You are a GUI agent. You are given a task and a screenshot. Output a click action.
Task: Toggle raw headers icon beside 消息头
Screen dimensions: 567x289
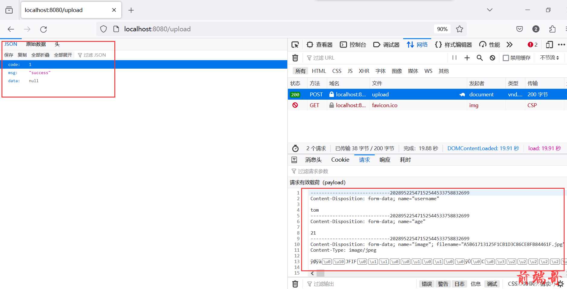point(295,160)
